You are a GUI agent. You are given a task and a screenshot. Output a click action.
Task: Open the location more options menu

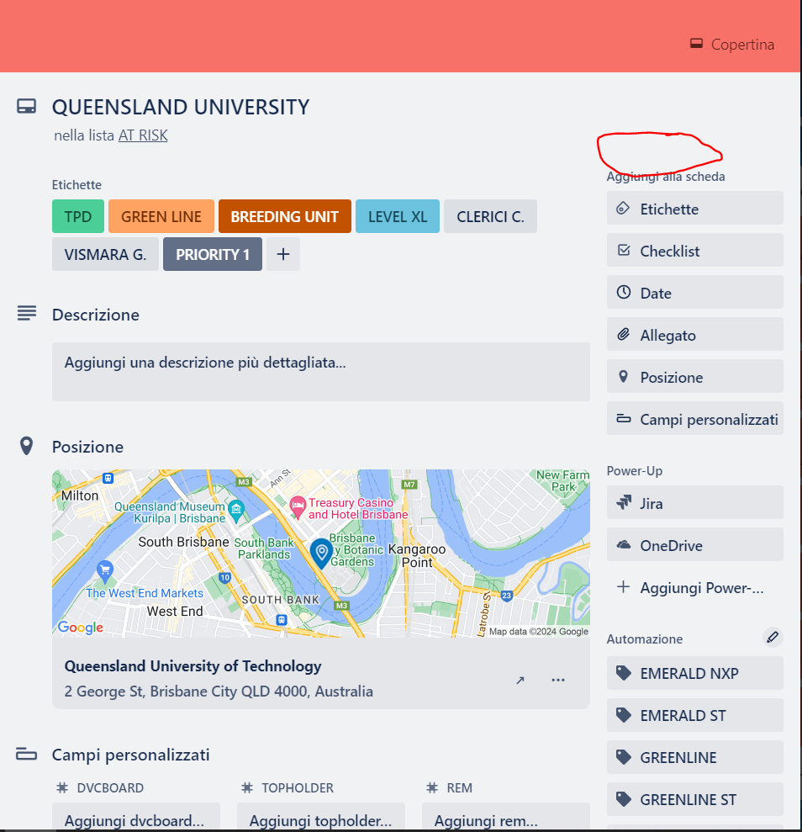557,681
